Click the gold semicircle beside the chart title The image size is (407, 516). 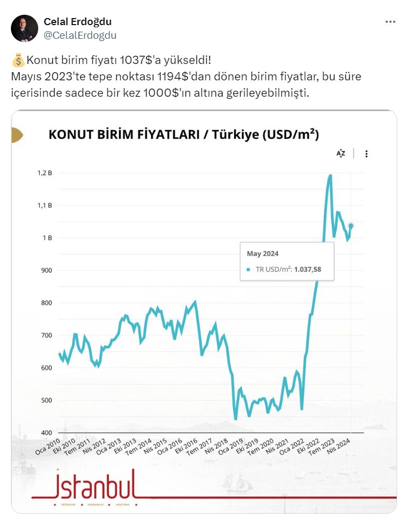(x=16, y=134)
